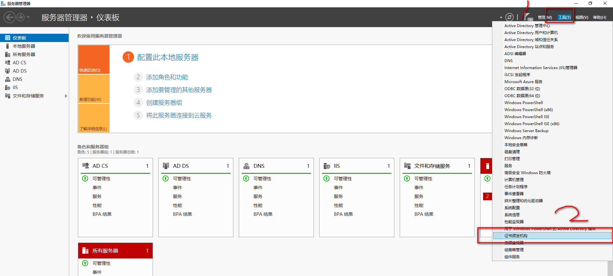Open 事件 in the AD CS tile
This screenshot has height=276, width=613.
[97, 188]
